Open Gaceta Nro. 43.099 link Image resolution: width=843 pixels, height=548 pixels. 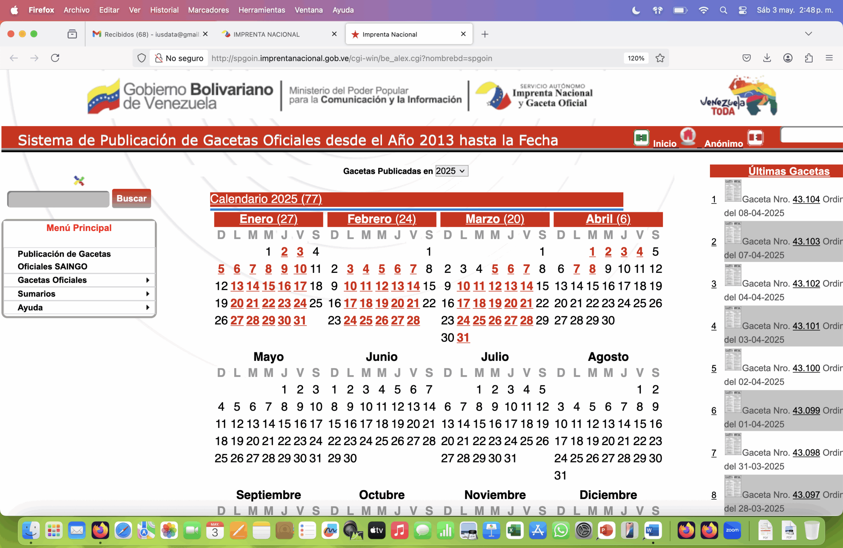[x=806, y=411]
